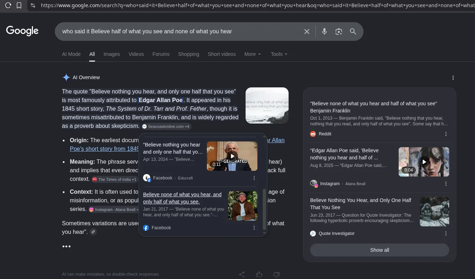
Task: Expand the AI Overview three dots ellipsis
Action: (x=66, y=246)
